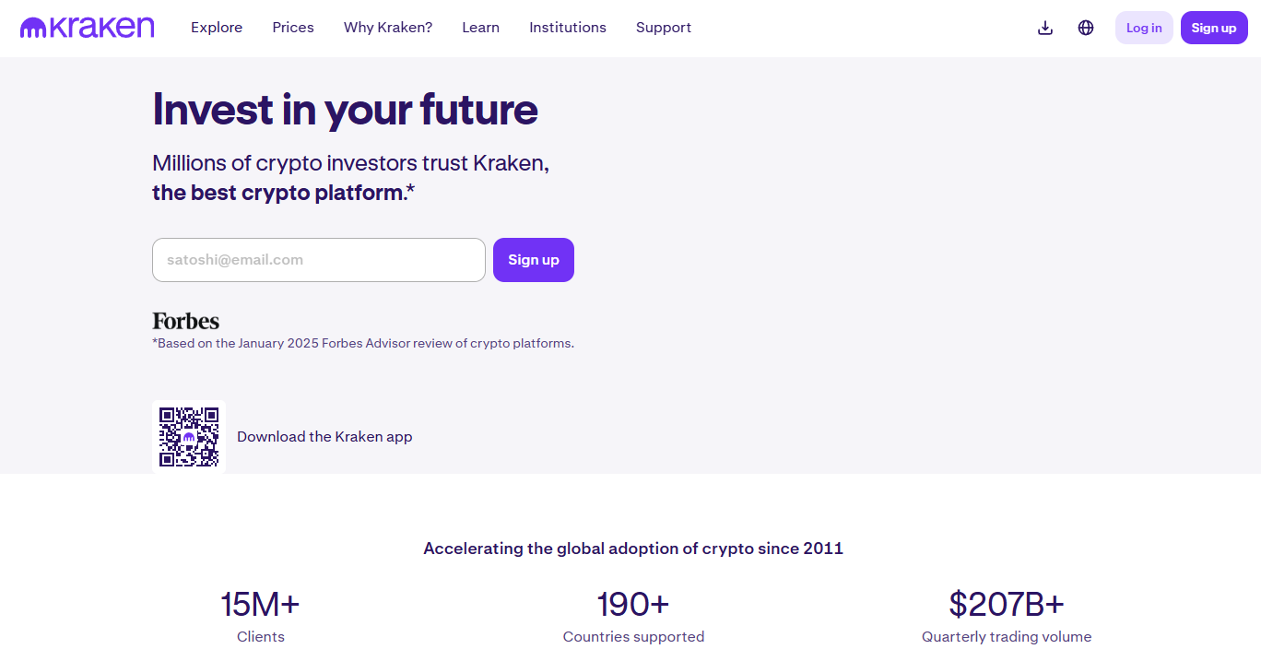Click the Kraken logo in header
The image size is (1261, 661).
[x=88, y=28]
